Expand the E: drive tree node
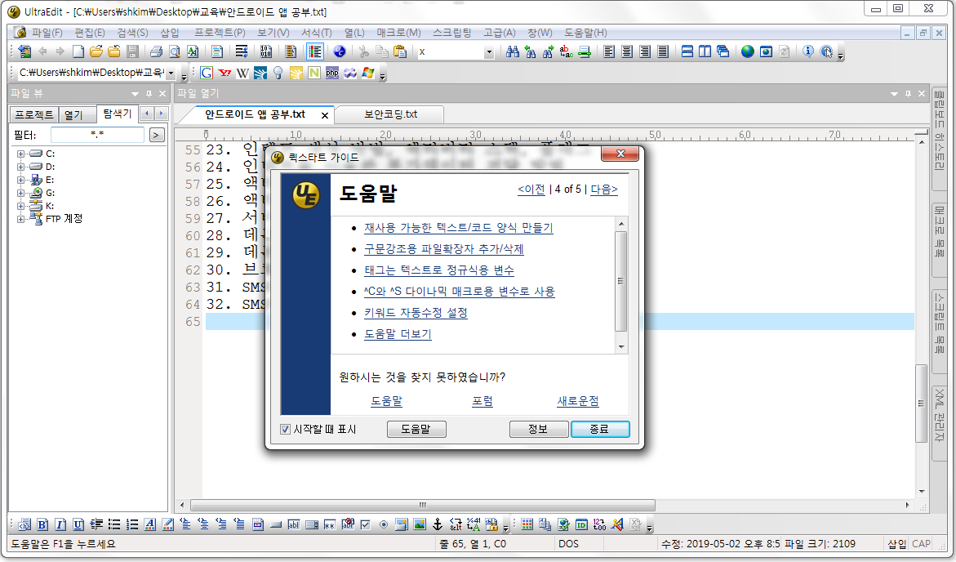The height and width of the screenshot is (562, 956). click(20, 180)
